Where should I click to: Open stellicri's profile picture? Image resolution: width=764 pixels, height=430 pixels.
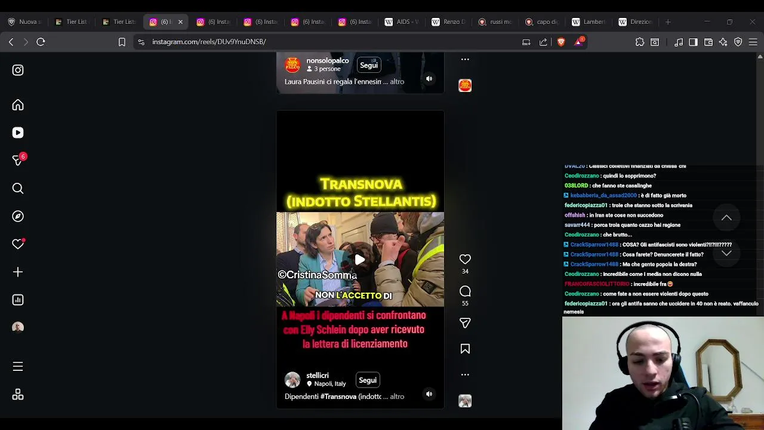tap(292, 380)
